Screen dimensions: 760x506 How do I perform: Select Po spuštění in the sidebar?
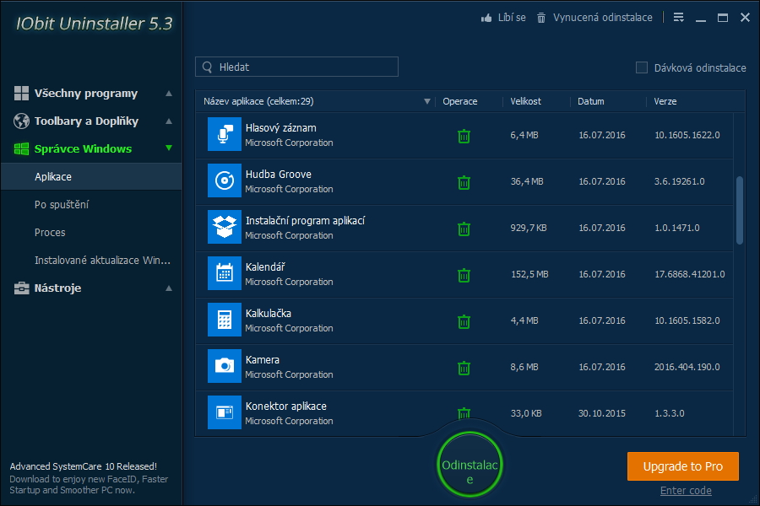62,205
